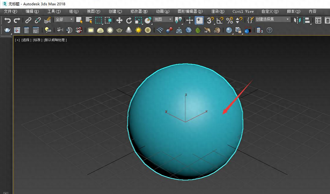
Task: Click the [默认明暗处理] shading label
Action: (x=55, y=40)
